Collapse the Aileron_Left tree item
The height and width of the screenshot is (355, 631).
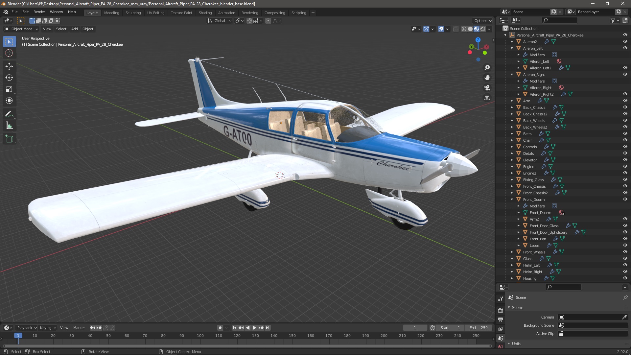(x=512, y=48)
